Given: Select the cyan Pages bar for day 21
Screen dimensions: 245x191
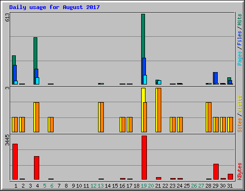Looking at the screenshot, I should (x=159, y=82).
